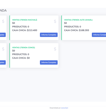This screenshot has height=112, width=106.
Task: Select the VENTAS (TIENDA MACHALÍ) heading
Action: point(25,20)
